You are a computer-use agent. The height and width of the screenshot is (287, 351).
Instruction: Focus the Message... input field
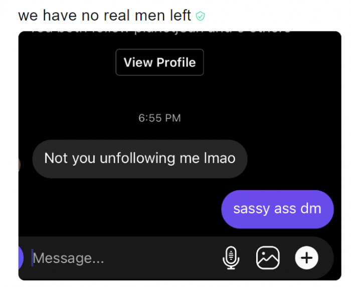(x=125, y=258)
